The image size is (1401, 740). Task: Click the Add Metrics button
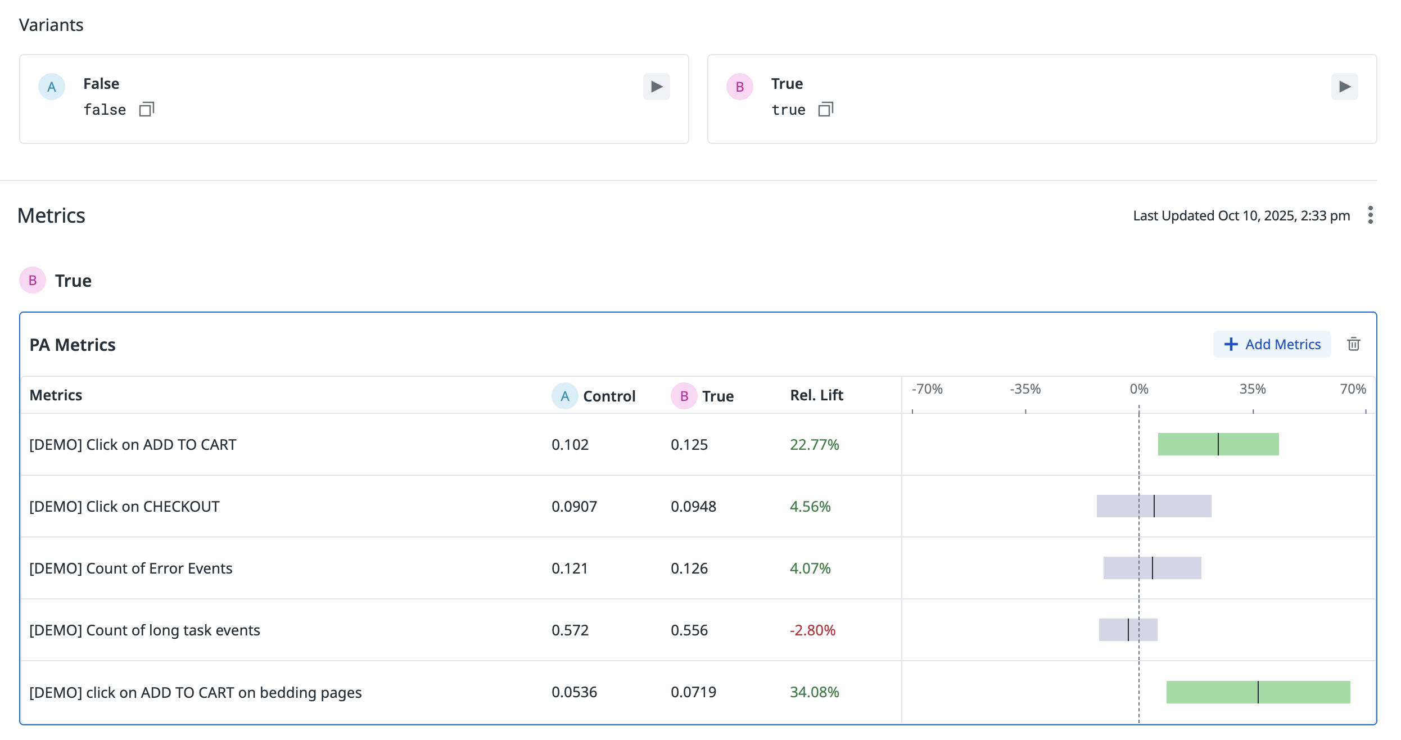[x=1272, y=344]
